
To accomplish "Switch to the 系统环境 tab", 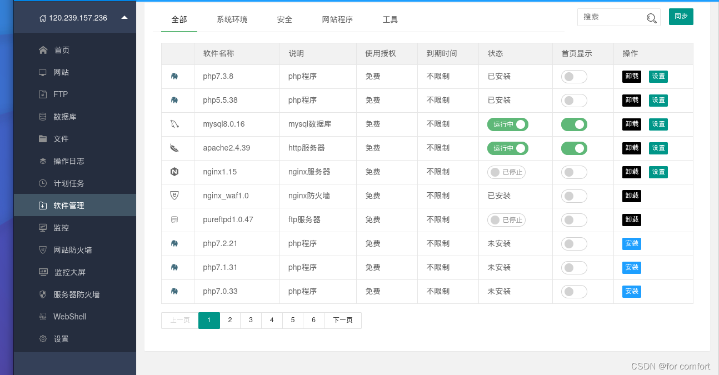I will tap(232, 19).
